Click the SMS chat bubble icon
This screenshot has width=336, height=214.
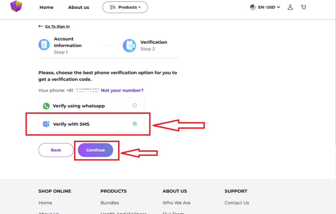(x=46, y=124)
